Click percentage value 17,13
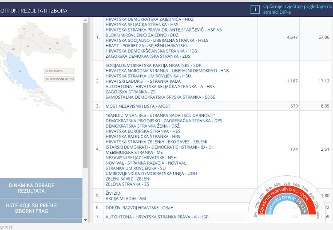This screenshot has height=230, width=333. pos(324,81)
